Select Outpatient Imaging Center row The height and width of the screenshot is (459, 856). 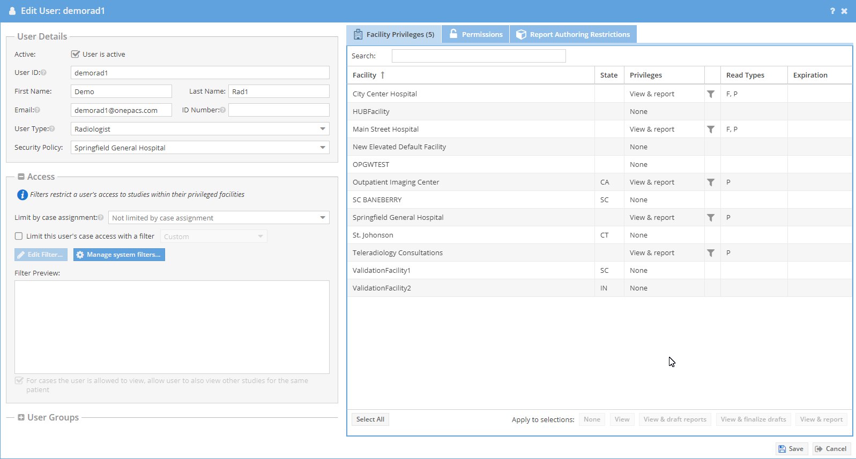(x=599, y=182)
